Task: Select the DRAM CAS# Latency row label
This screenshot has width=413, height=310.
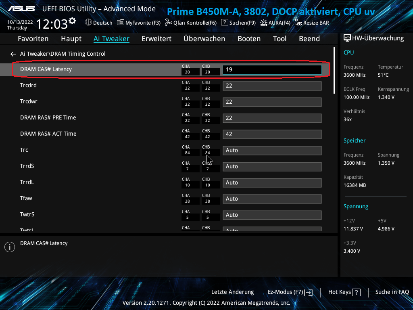Action: click(x=46, y=69)
